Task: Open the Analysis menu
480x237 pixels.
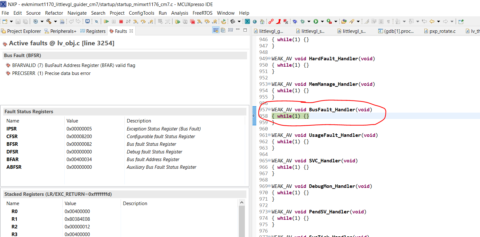Action: [180, 13]
